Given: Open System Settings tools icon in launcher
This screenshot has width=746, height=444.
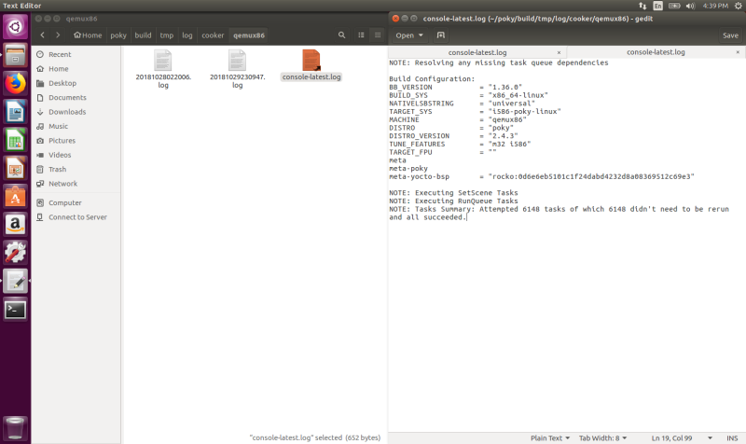Looking at the screenshot, I should [15, 252].
